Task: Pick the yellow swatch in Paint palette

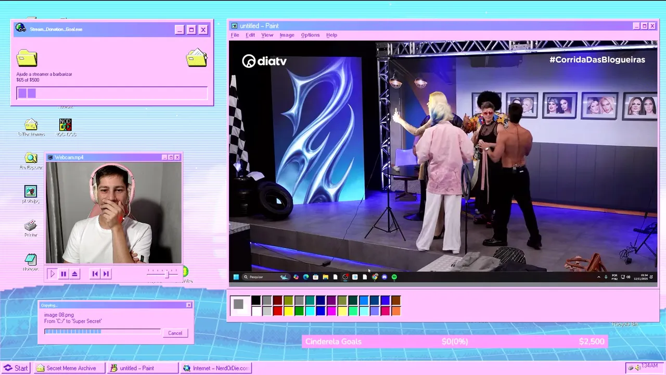Action: pos(288,311)
